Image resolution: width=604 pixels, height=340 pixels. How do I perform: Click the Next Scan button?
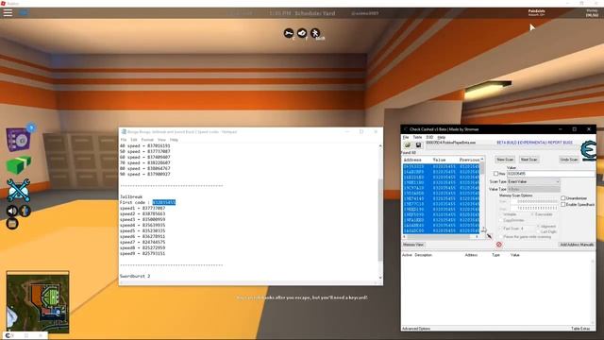[528, 160]
